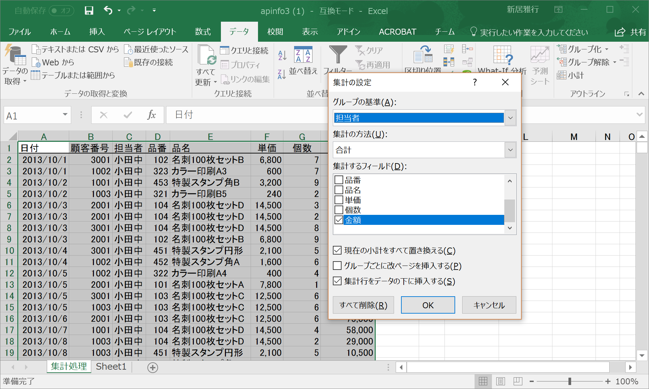Expand the グループの基準 dropdown
Viewport: 649px width, 389px height.
click(x=510, y=118)
